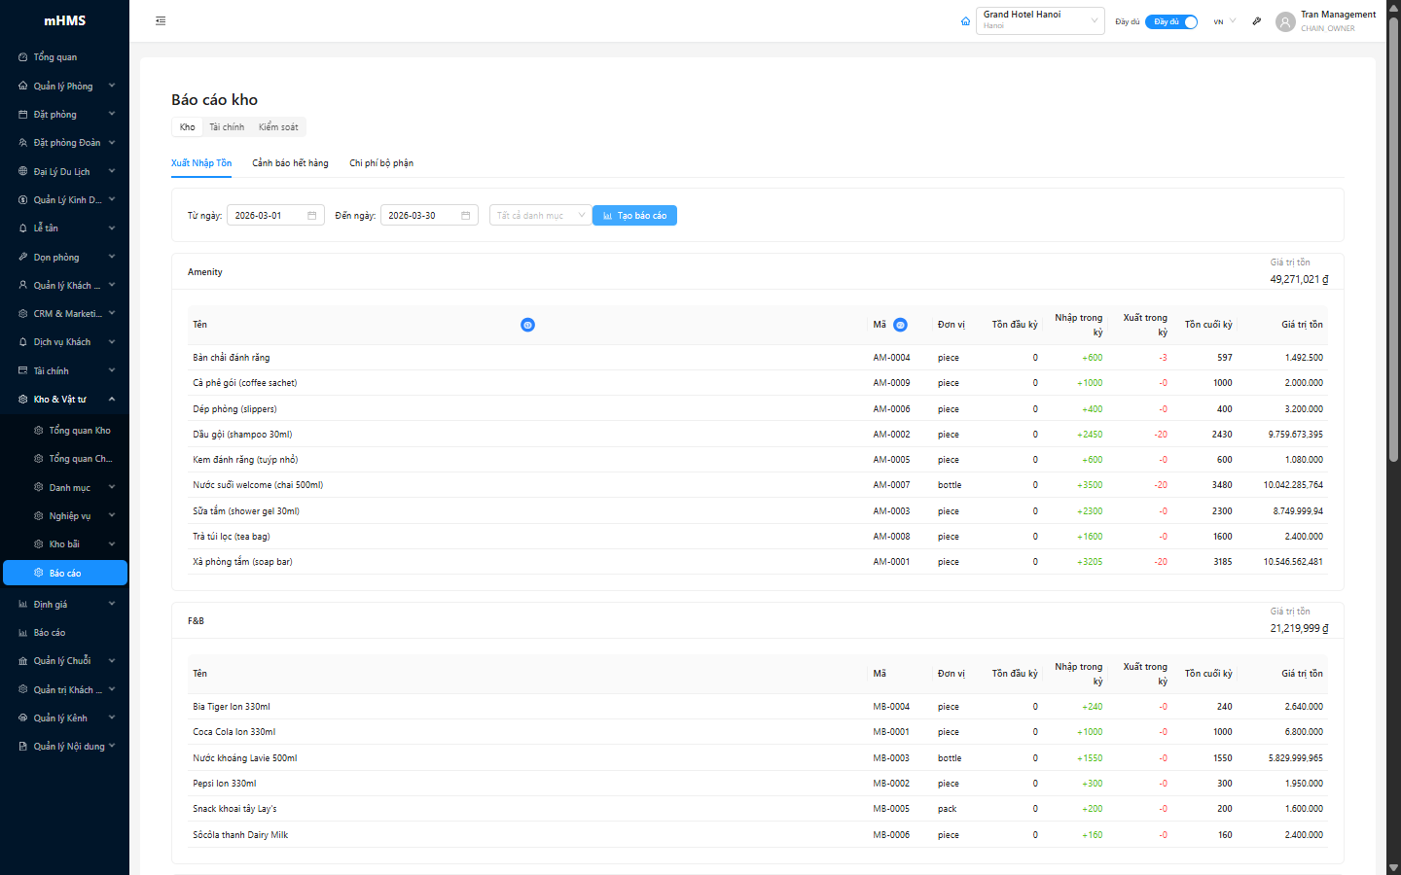
Task: Open the wrench tools icon in the header
Action: [x=1256, y=21]
